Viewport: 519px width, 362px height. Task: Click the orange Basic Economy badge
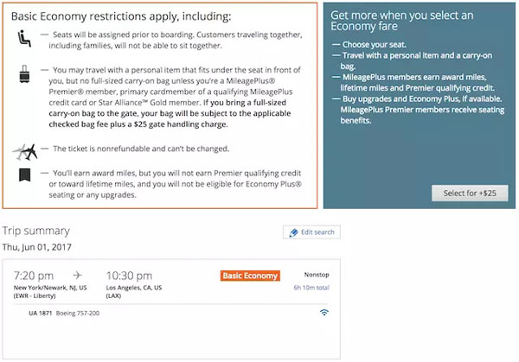point(251,276)
